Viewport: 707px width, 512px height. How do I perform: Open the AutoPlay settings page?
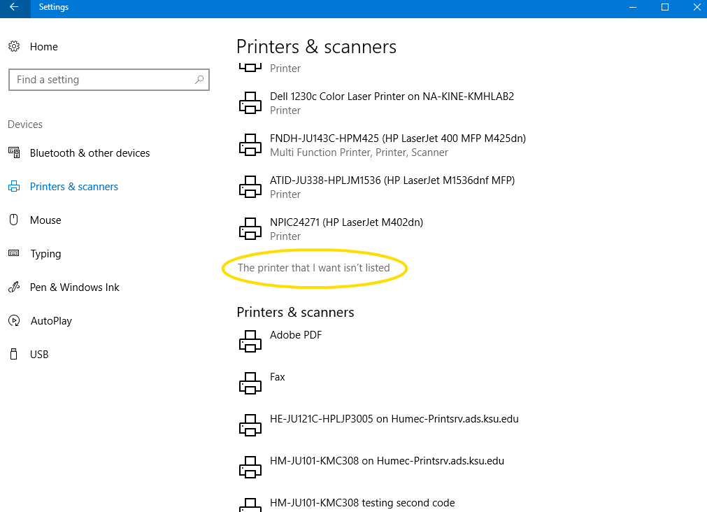pyautogui.click(x=51, y=321)
